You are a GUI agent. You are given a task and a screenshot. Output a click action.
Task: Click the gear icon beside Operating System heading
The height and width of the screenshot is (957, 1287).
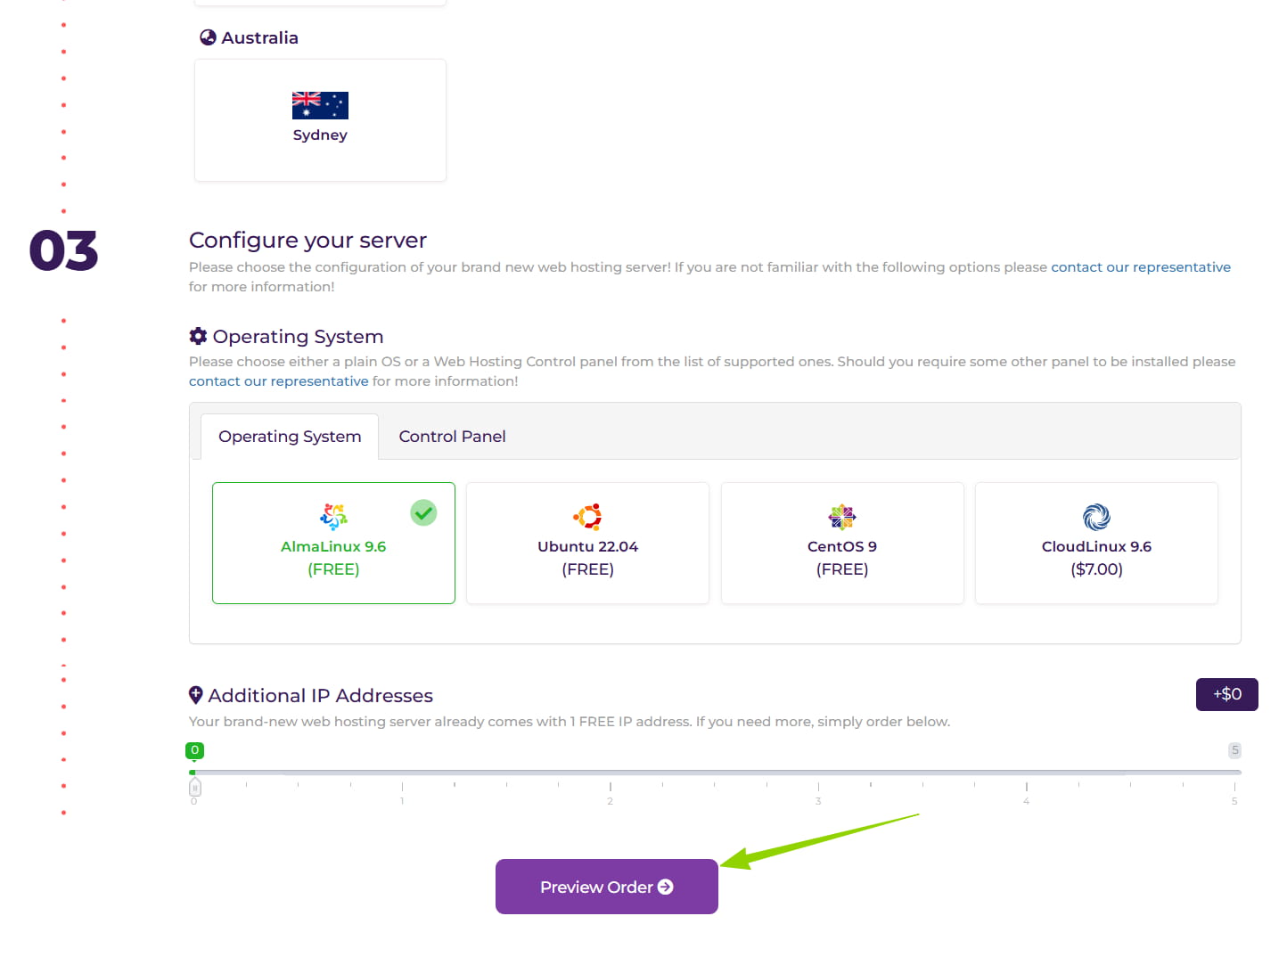pos(198,336)
